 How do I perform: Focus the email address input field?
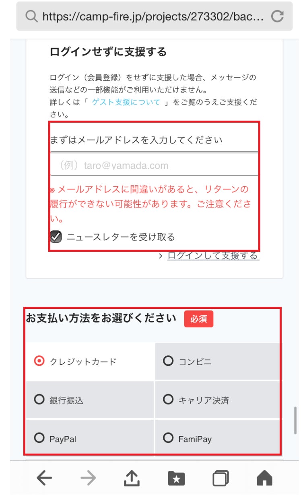click(x=154, y=165)
